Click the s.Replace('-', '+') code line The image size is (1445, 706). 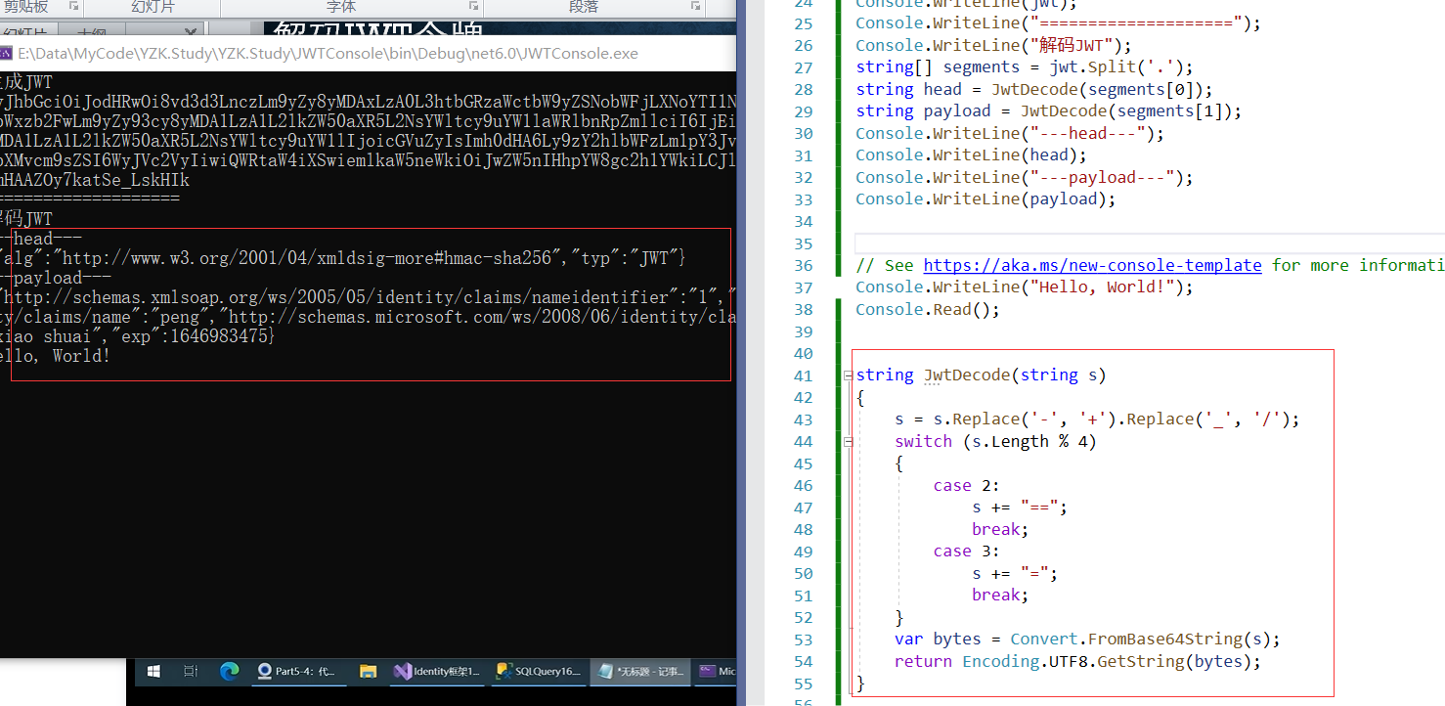click(1097, 419)
